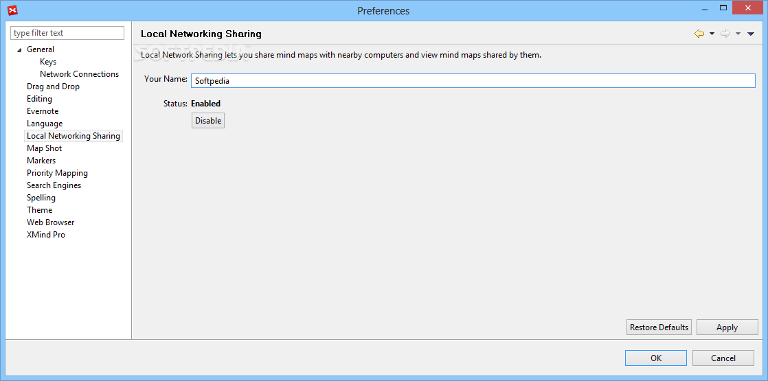768x381 pixels.
Task: Click the XMind app icon in title bar
Action: tap(13, 10)
